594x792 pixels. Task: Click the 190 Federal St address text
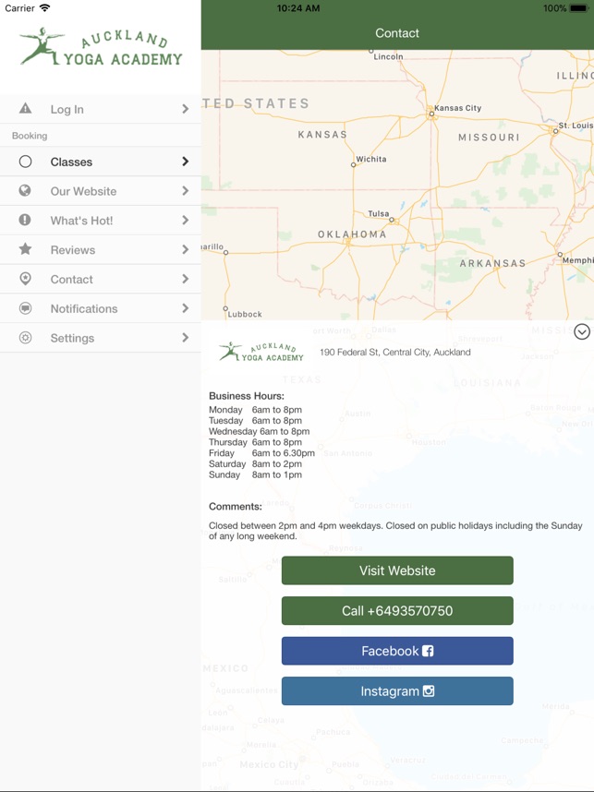point(394,352)
